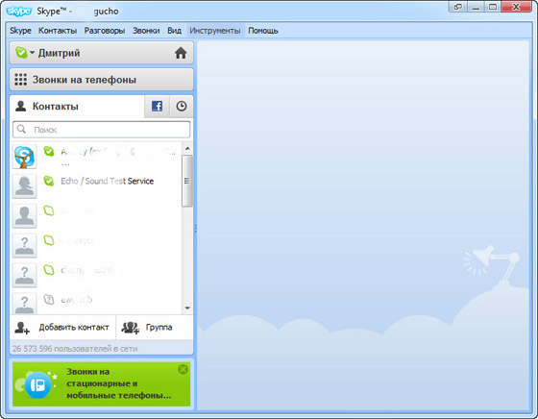Open the Инструменты menu

click(215, 31)
